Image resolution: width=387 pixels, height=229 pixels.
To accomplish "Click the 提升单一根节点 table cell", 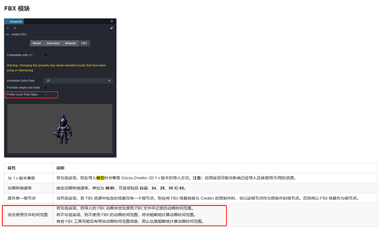I will [x=29, y=198].
